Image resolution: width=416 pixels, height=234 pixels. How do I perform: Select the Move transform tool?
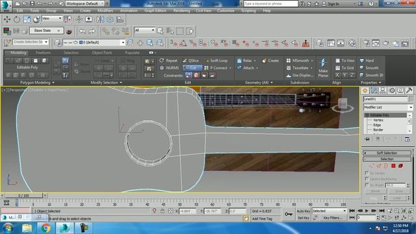click(x=7, y=19)
